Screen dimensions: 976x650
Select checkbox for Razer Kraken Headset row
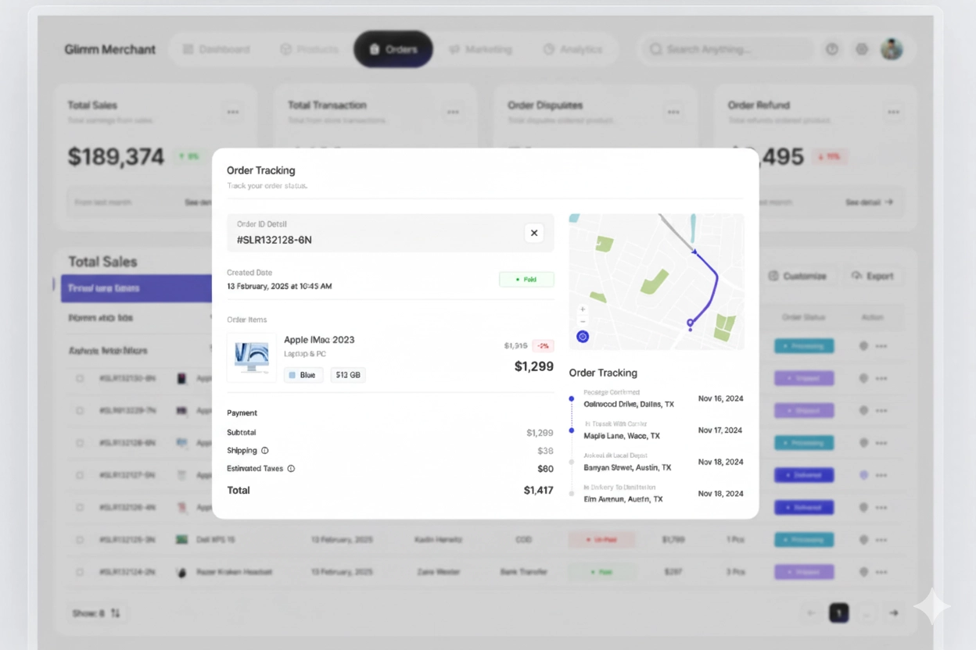point(80,572)
